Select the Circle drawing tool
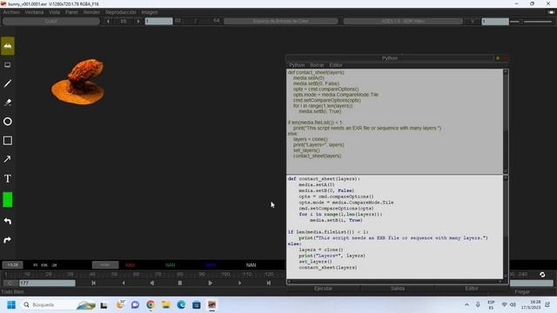Image resolution: width=557 pixels, height=313 pixels. point(8,122)
